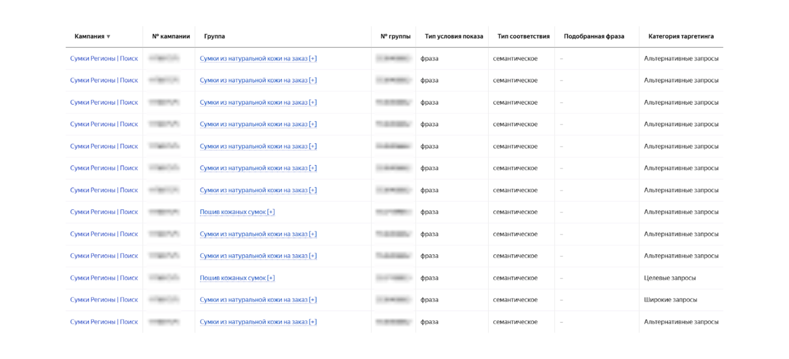Select the Подобранная фраза column header
The width and height of the screenshot is (789, 359).
tap(594, 36)
